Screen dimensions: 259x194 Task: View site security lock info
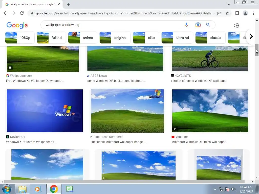[x=32, y=13]
